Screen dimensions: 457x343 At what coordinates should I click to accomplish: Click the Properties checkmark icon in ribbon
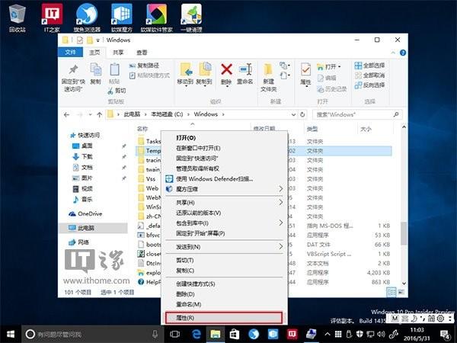click(x=305, y=70)
